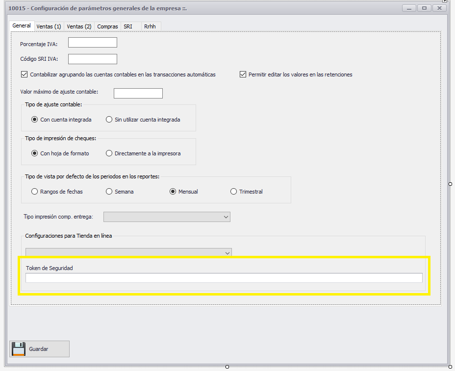Open the Ventas (2) tab
Viewport: 455px width, 371px height.
79,26
